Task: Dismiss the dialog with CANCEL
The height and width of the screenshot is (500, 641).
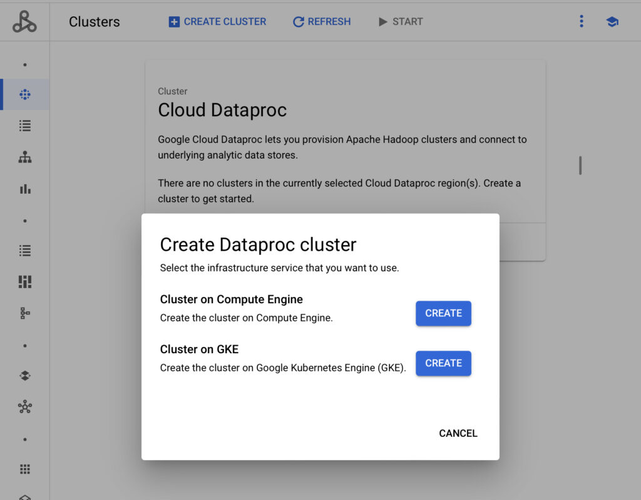Action: (x=458, y=433)
